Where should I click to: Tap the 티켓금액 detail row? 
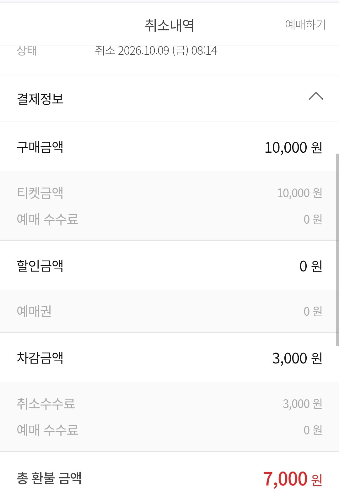(x=169, y=193)
